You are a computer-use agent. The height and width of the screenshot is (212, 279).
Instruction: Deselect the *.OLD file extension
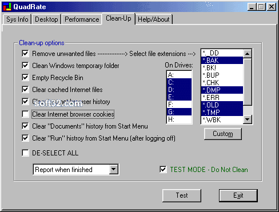coord(222,105)
